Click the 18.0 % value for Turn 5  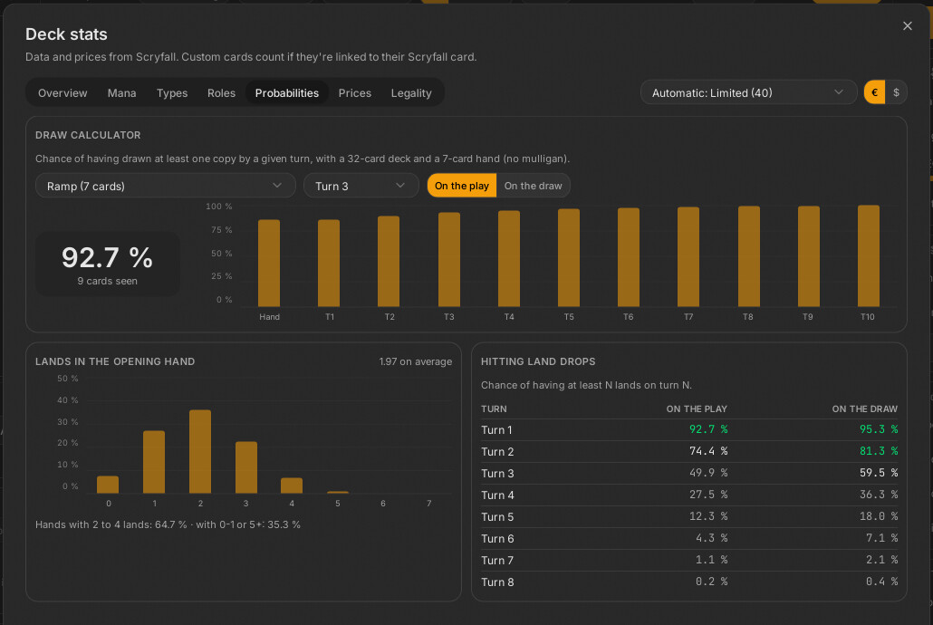click(x=879, y=516)
